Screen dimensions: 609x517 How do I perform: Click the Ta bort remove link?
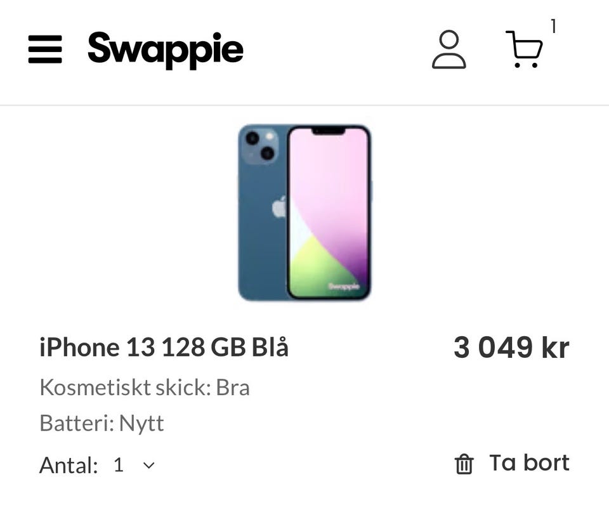pyautogui.click(x=529, y=463)
